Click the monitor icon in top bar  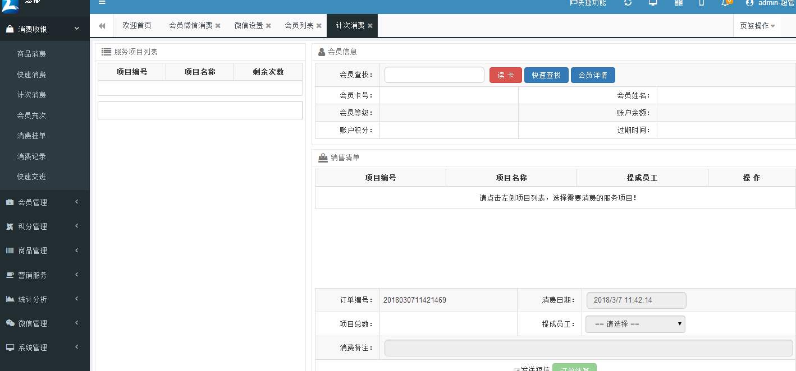pos(653,3)
